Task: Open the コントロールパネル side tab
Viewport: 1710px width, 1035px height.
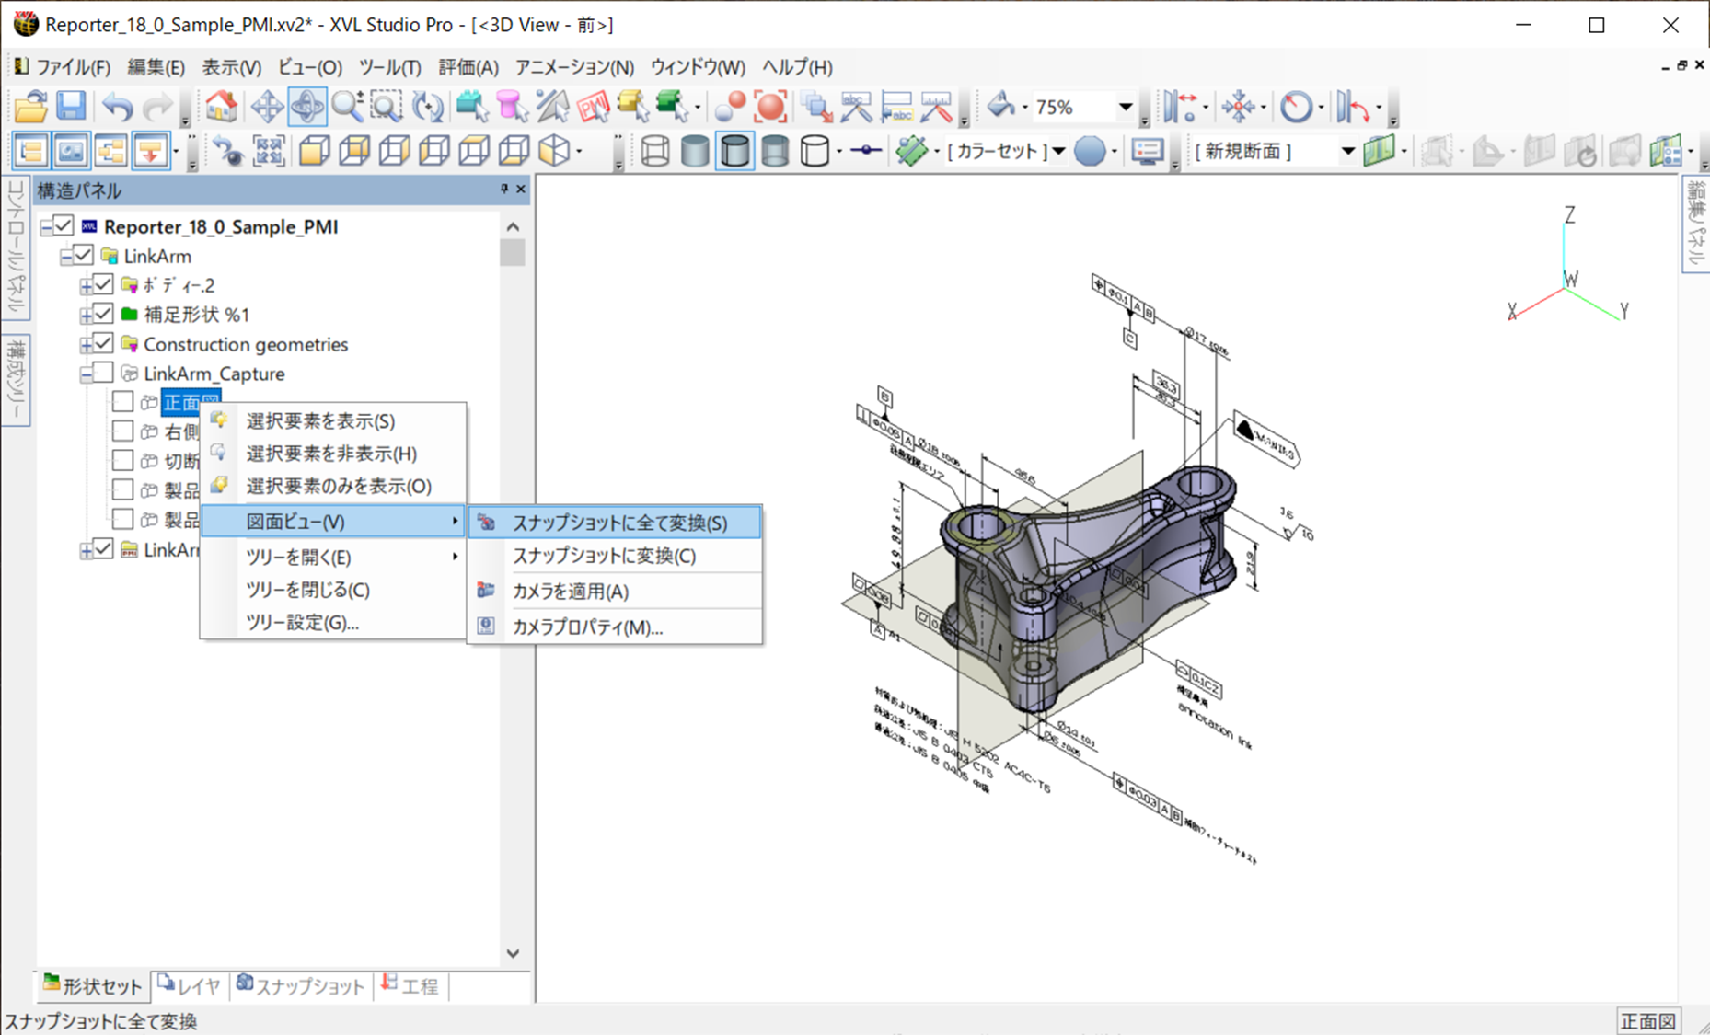Action: (x=16, y=247)
